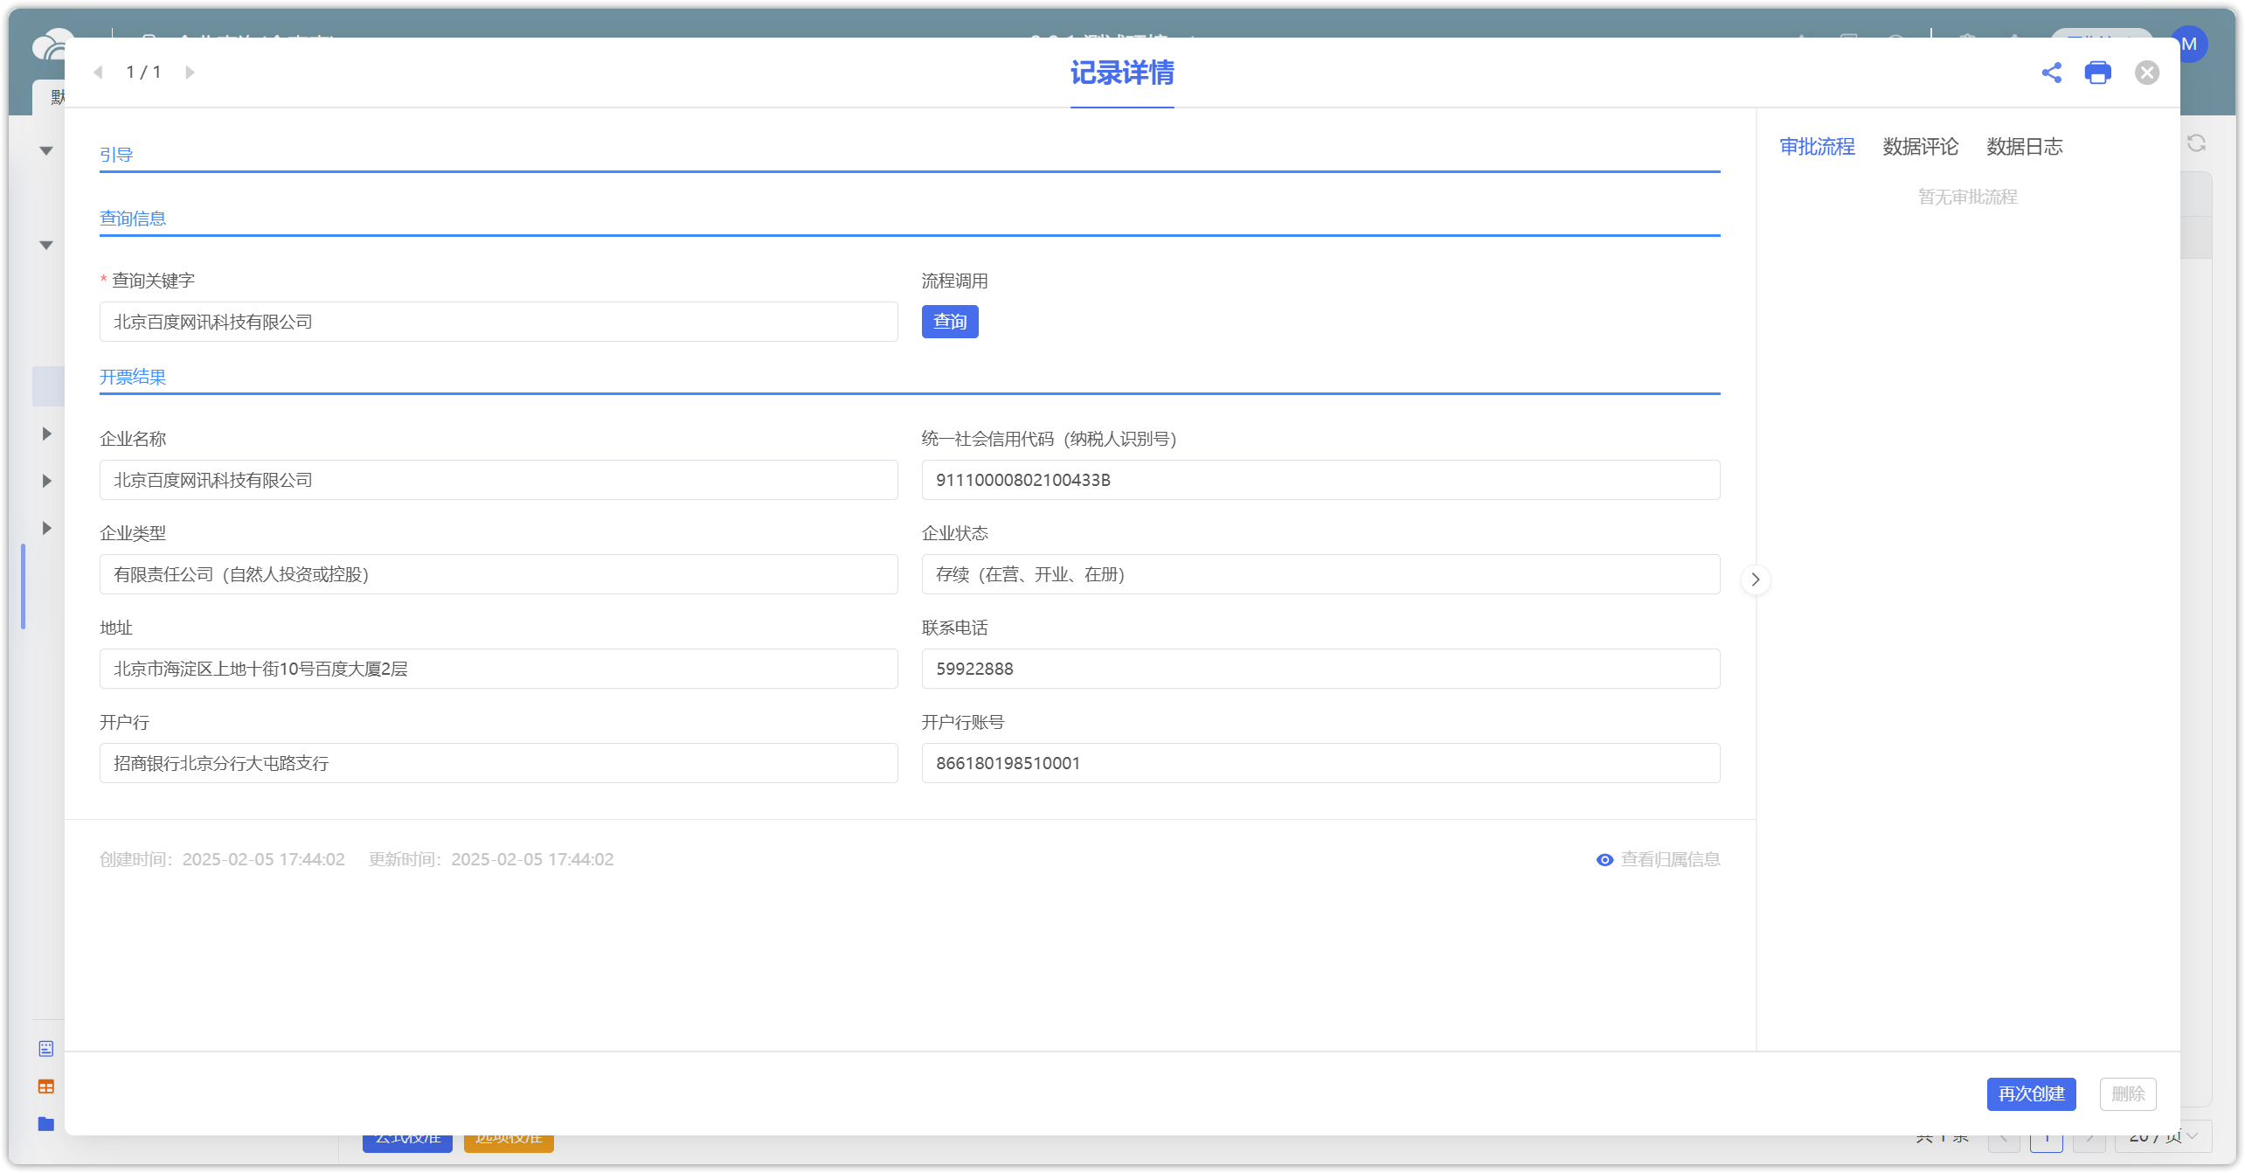Image resolution: width=2245 pixels, height=1173 pixels.
Task: Click page number 1 in background pagination
Action: [2047, 1143]
